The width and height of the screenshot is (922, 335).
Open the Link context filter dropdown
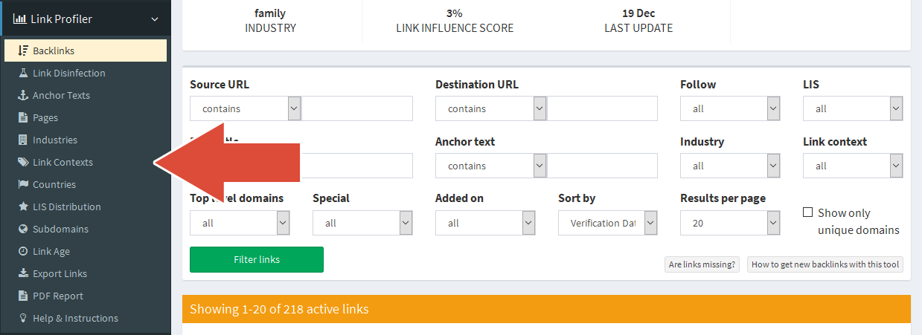coord(853,166)
